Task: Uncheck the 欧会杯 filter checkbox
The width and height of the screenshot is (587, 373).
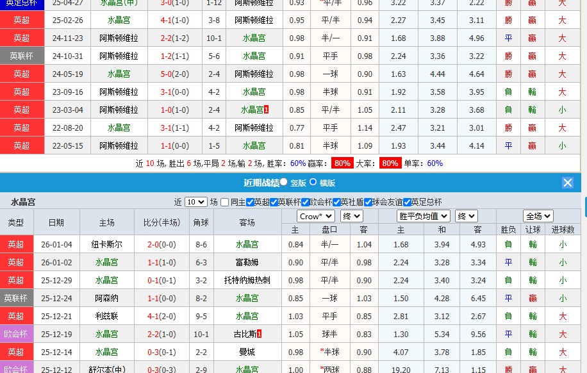Action: pyautogui.click(x=305, y=202)
